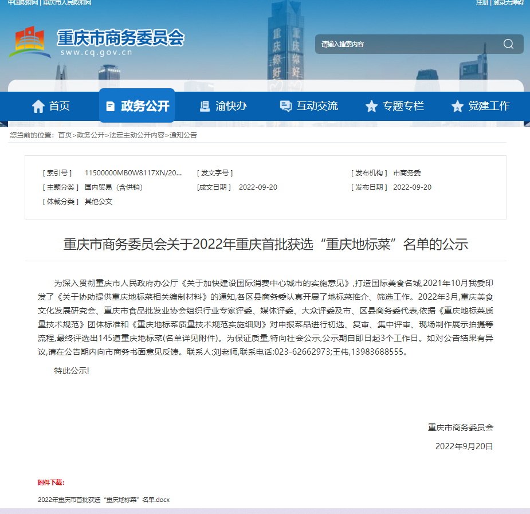530x514 pixels.
Task: Click the sww.cq.gov.cn domain text
Action: click(x=96, y=52)
